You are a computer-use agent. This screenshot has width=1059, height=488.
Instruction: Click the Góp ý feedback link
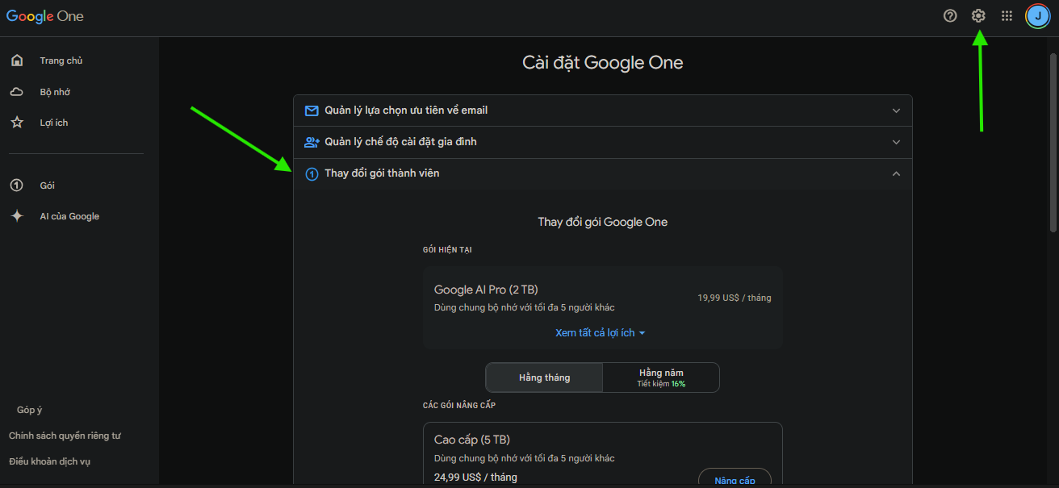pos(29,410)
